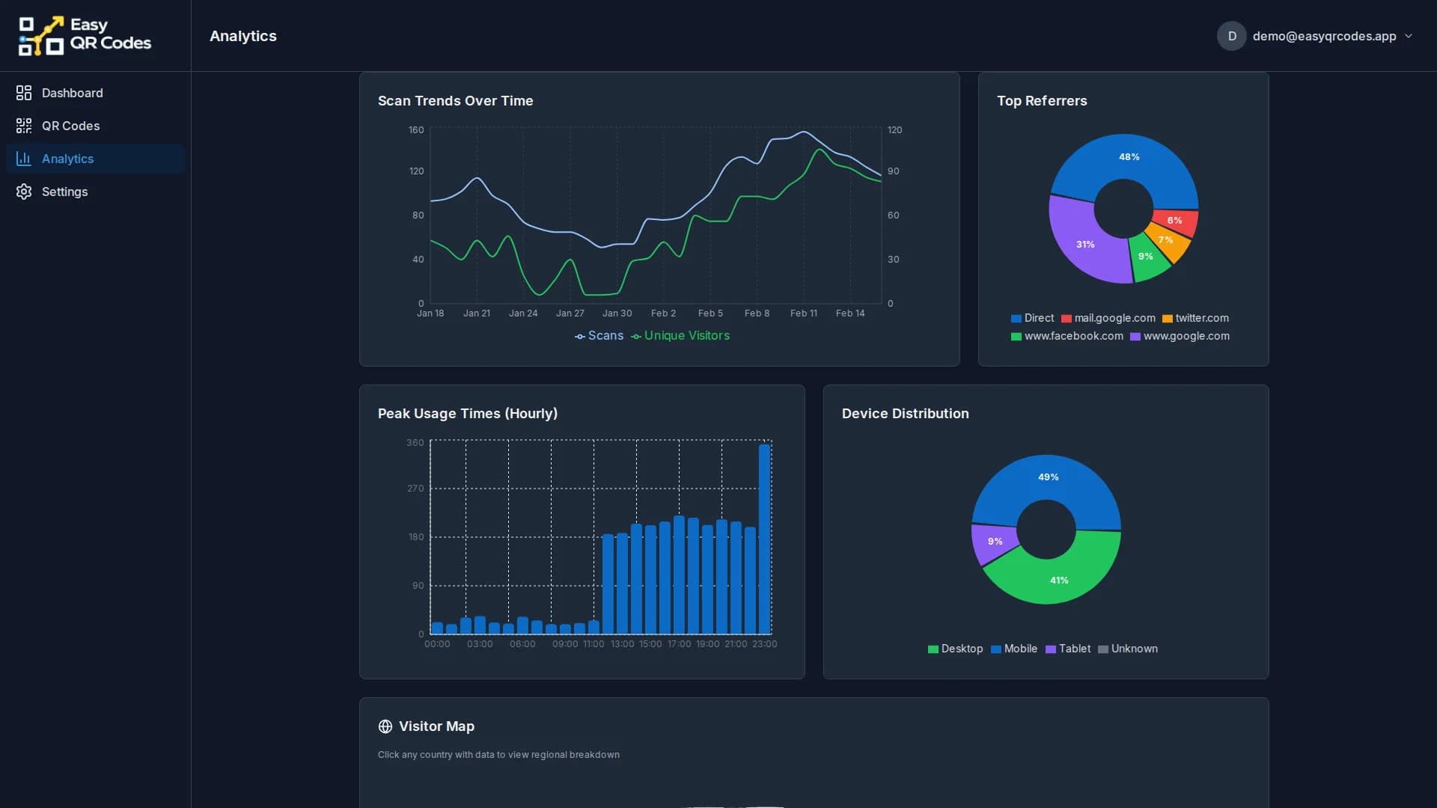Toggle the Unique Visitors series in legend
The image size is (1437, 808).
point(680,336)
